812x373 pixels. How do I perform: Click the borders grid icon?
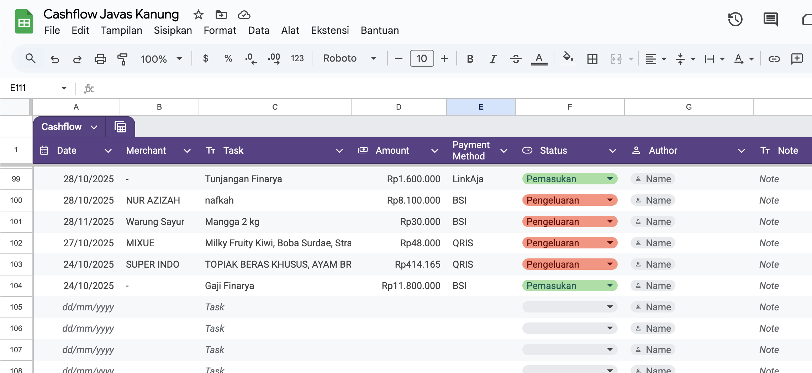click(592, 59)
